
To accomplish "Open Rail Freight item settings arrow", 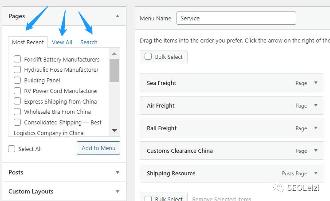I will point(316,128).
